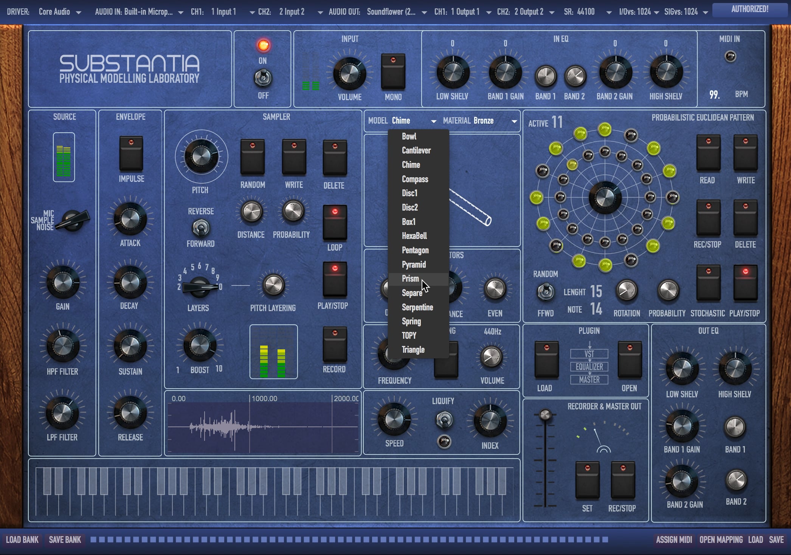Click the recorder REC/STOP button
The height and width of the screenshot is (555, 791).
click(x=623, y=479)
